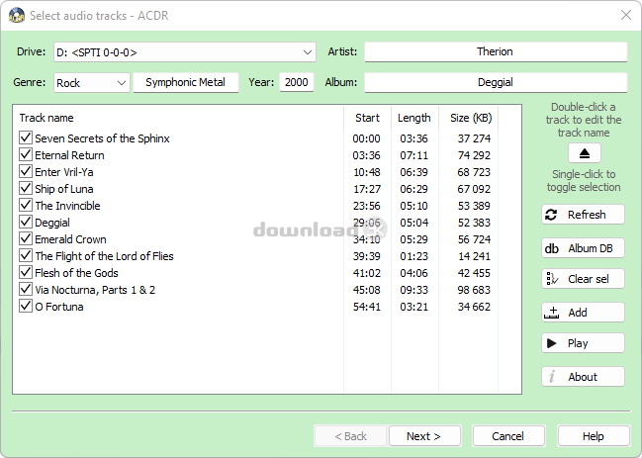642x458 pixels.
Task: Click the Emerald Crown track name
Action: (70, 239)
